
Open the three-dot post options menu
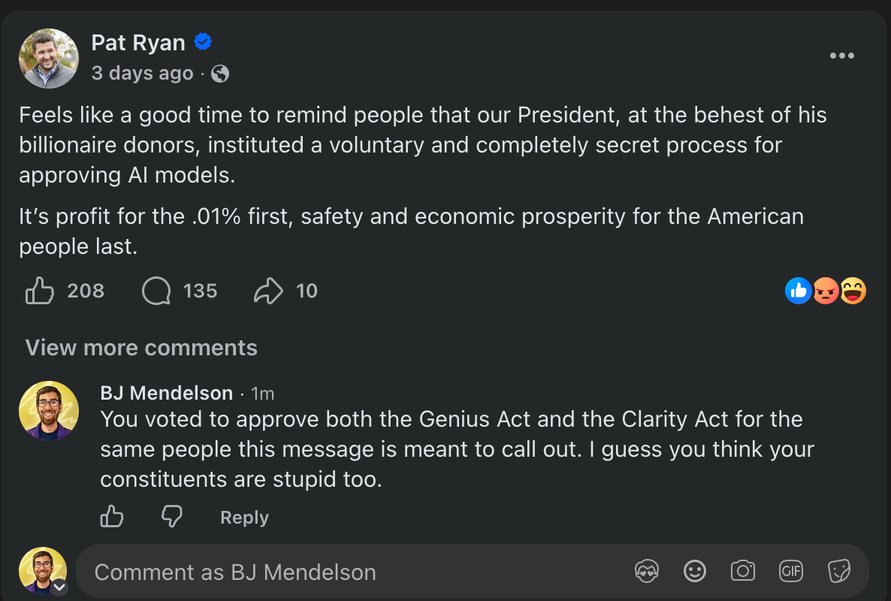tap(841, 56)
